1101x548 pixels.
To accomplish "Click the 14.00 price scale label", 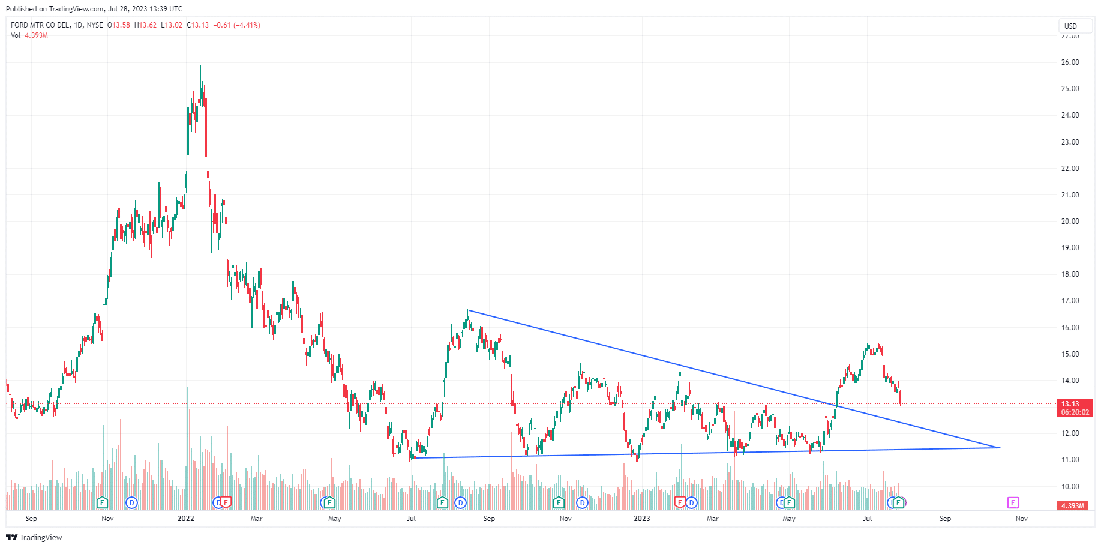I will [1070, 381].
